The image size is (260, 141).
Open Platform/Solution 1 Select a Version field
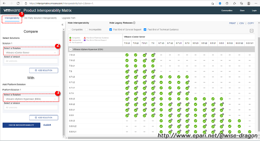pos(31,107)
